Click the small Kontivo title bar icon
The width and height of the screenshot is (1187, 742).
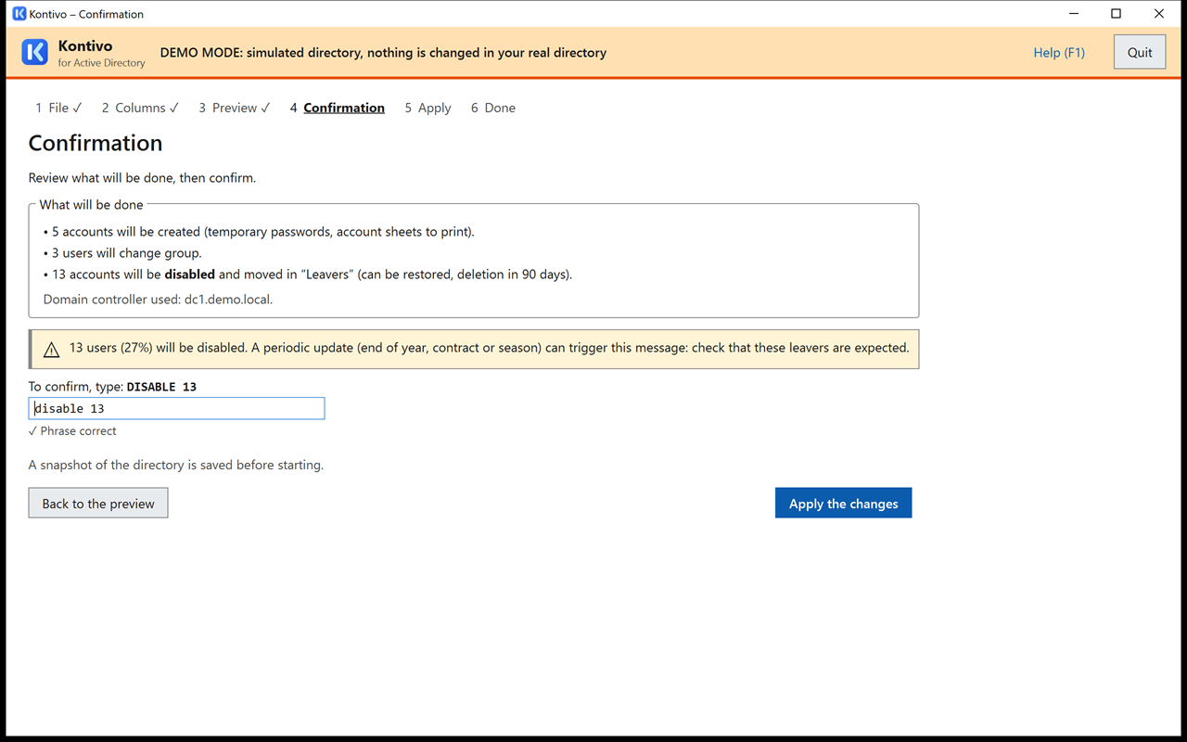19,14
